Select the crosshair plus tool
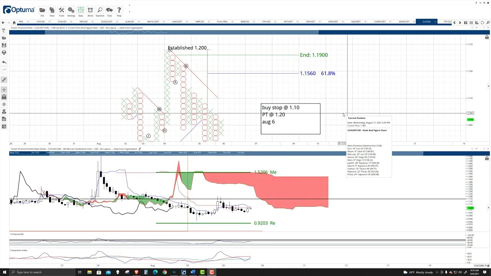 point(4,90)
